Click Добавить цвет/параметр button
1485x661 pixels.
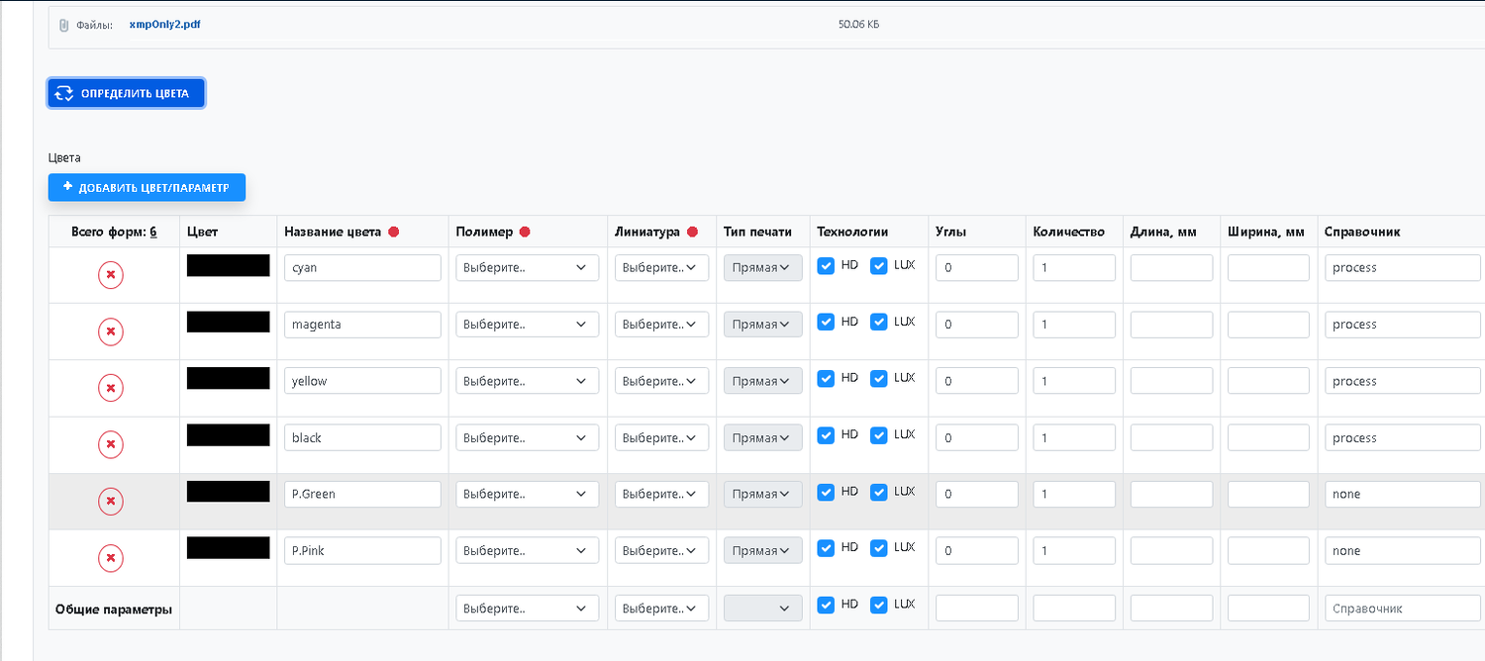(x=147, y=187)
